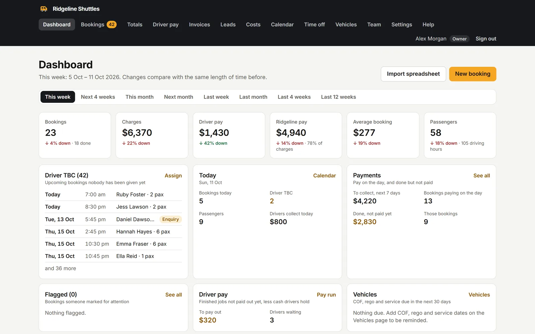Viewport: 535px width, 334px height.
Task: Click the $2,830 done-not-paid amount
Action: [x=365, y=222]
